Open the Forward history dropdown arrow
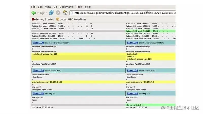203x114 pixels. (x=46, y=13)
